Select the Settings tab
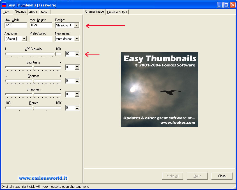Viewport: 237px width, 190px height. pyautogui.click(x=20, y=12)
